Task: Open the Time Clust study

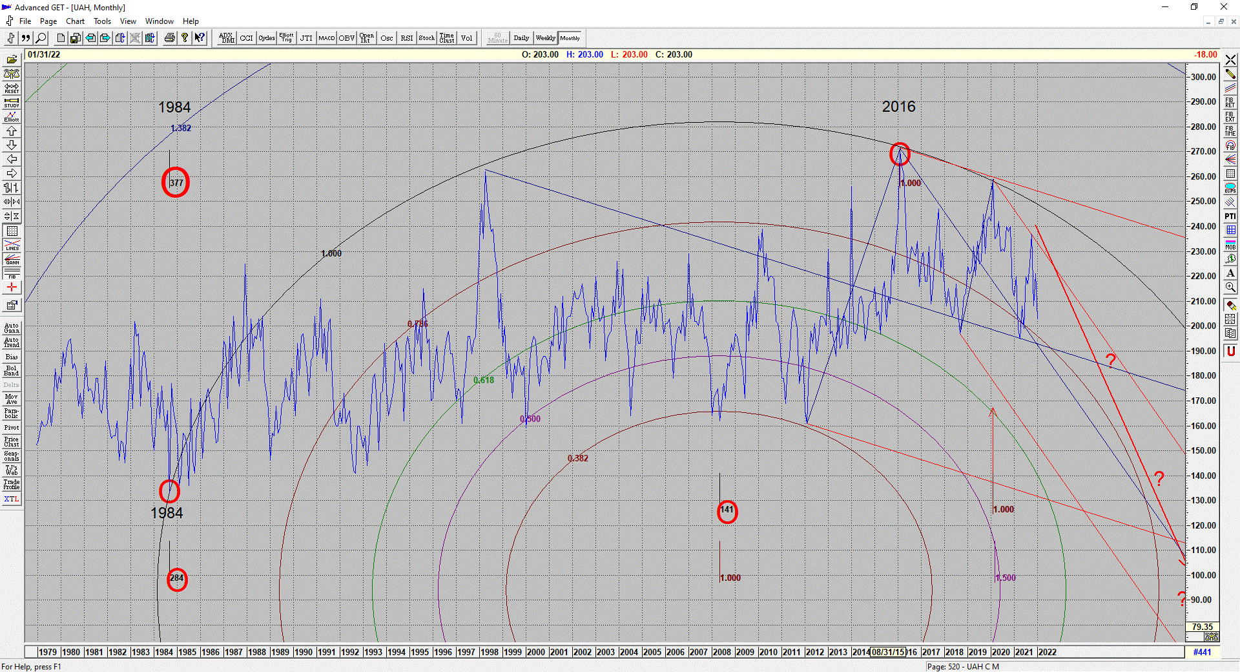Action: coord(446,38)
